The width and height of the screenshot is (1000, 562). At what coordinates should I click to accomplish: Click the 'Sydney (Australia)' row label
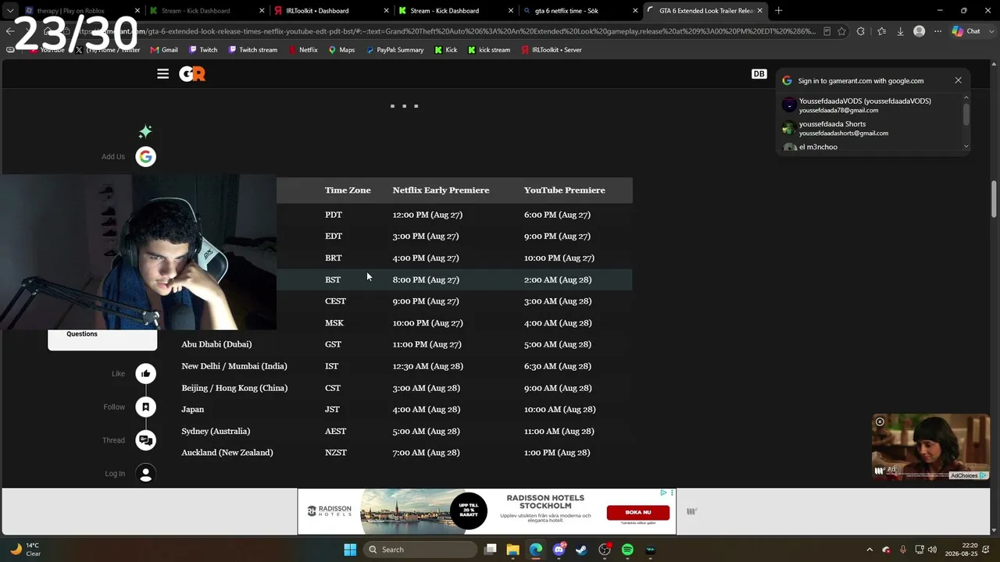click(x=216, y=431)
